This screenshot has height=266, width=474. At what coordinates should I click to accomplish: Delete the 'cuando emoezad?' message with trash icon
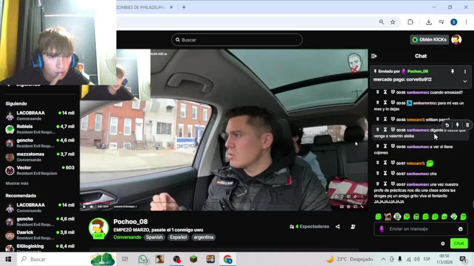click(378, 92)
